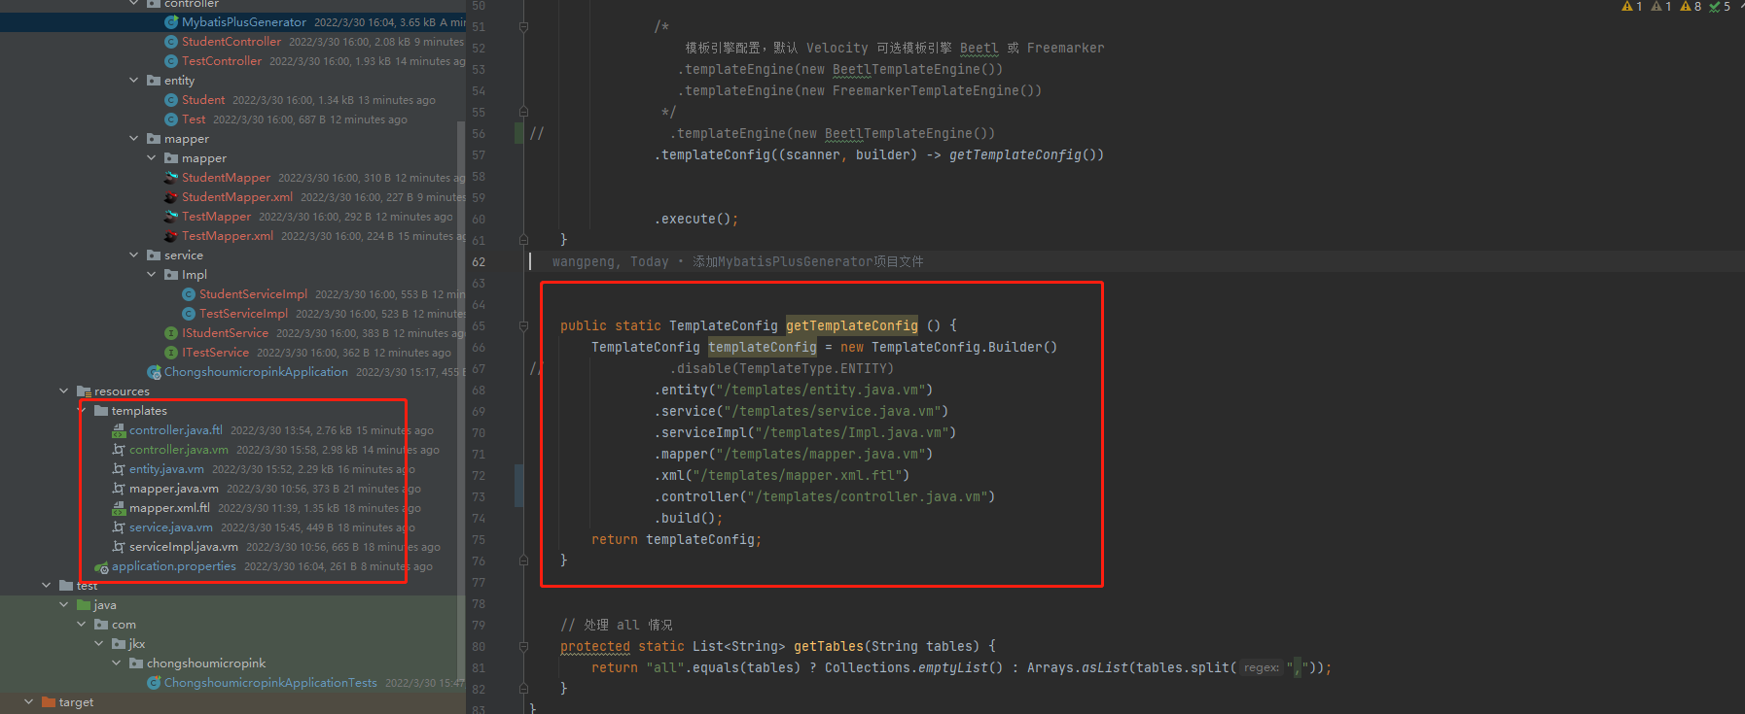
Task: Select the StudentMapper.xml file icon
Action: pyautogui.click(x=171, y=196)
